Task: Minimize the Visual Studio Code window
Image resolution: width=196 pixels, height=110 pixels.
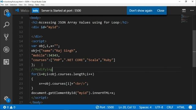Action: coord(180,2)
